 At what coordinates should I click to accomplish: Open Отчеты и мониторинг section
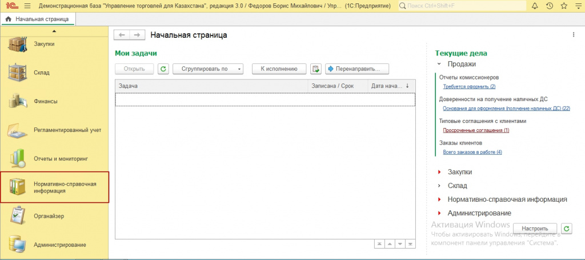coord(61,159)
